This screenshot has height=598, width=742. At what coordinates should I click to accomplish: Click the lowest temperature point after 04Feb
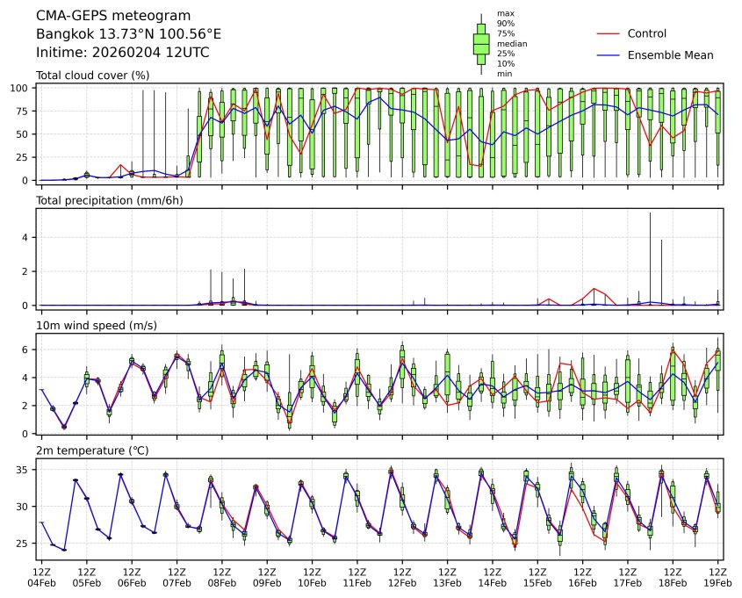click(64, 550)
